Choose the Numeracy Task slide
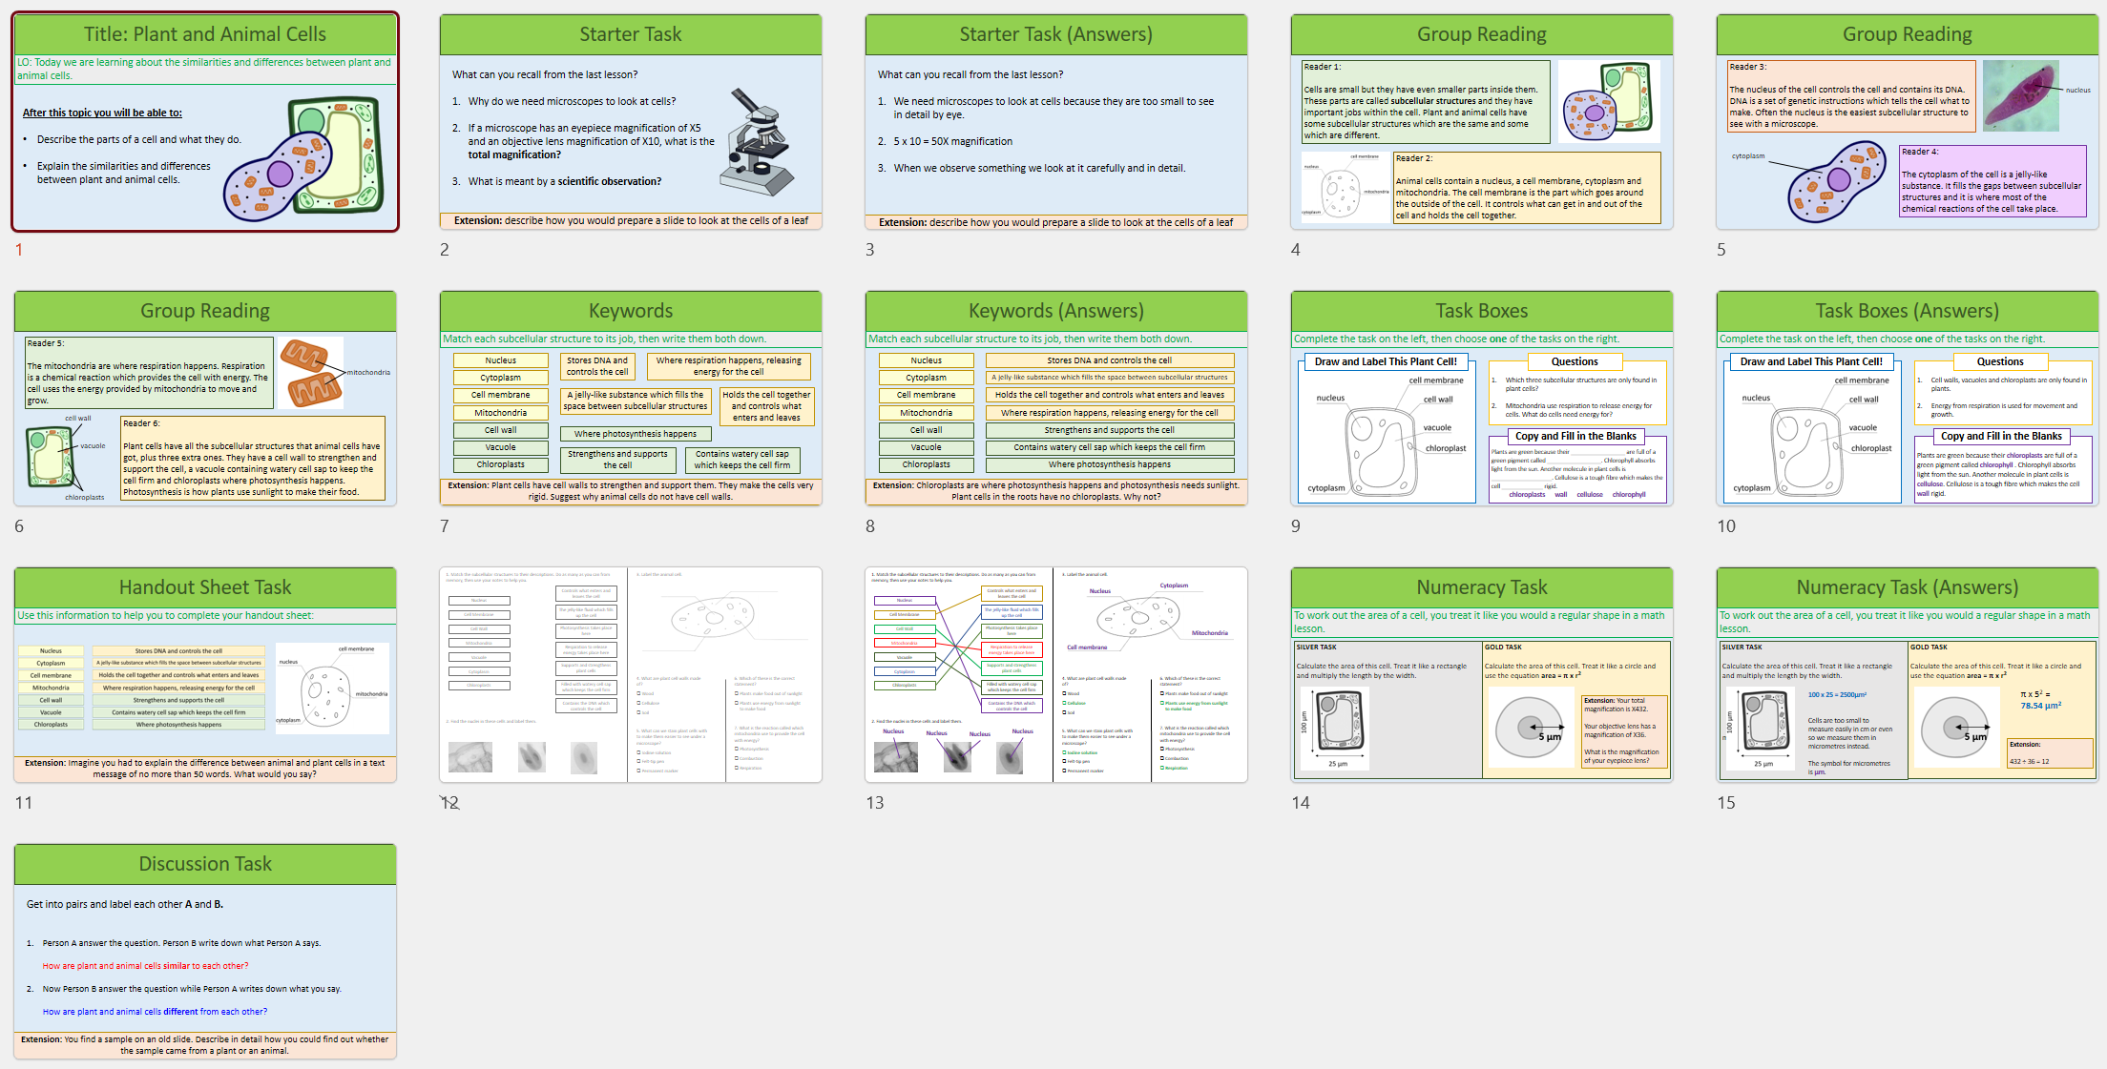This screenshot has height=1069, width=2107. pos(1481,675)
